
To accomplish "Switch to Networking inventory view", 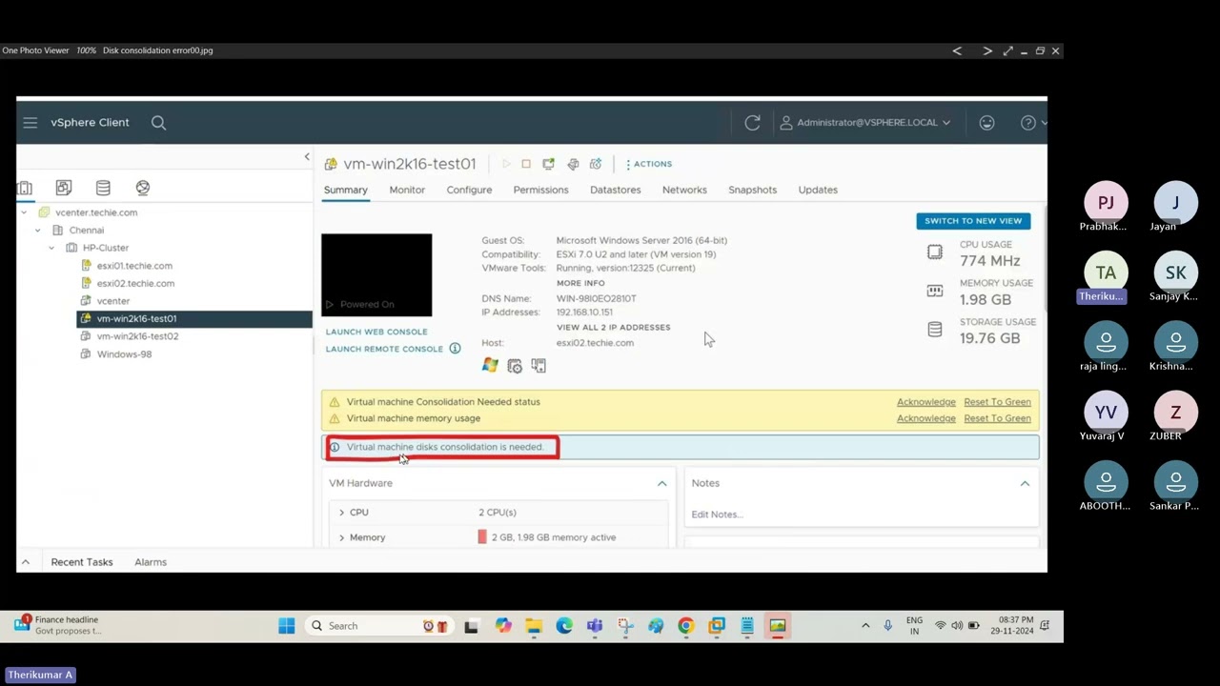I will 143,188.
